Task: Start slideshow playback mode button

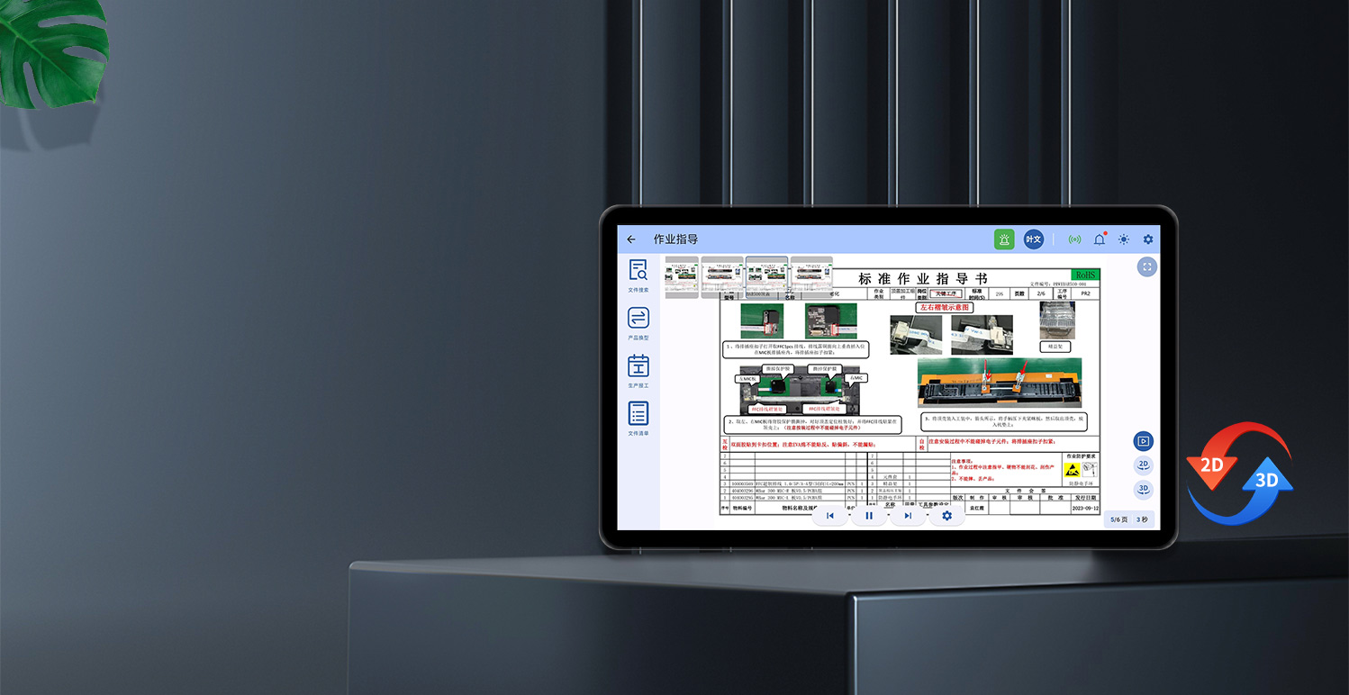Action: tap(1143, 441)
